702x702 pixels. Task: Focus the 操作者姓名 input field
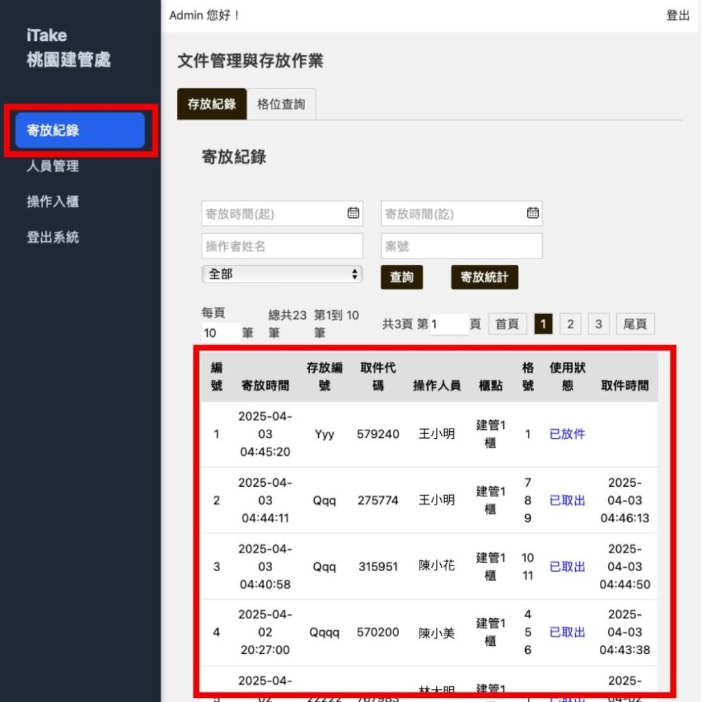282,246
